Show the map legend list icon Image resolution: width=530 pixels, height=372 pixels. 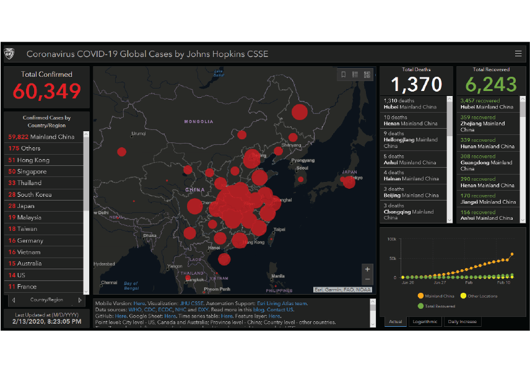[x=355, y=74]
